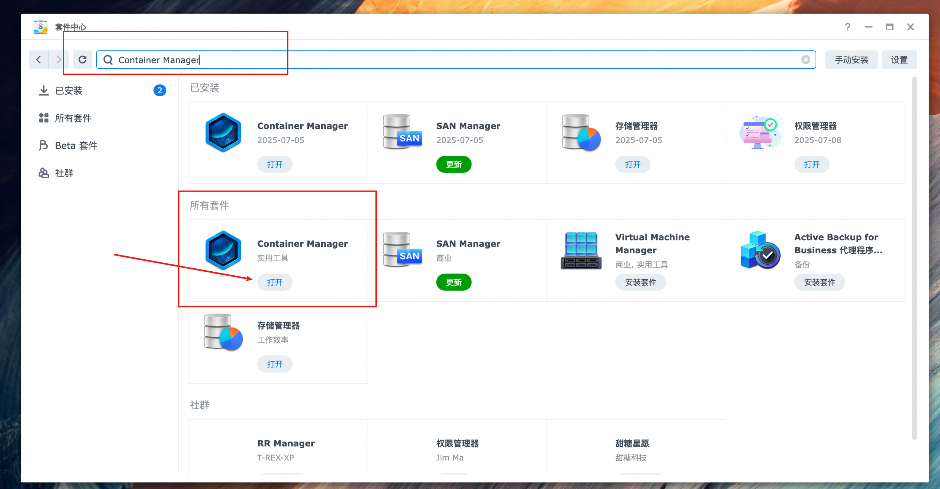Click RR Manager community package title
Image resolution: width=940 pixels, height=489 pixels.
pyautogui.click(x=286, y=443)
